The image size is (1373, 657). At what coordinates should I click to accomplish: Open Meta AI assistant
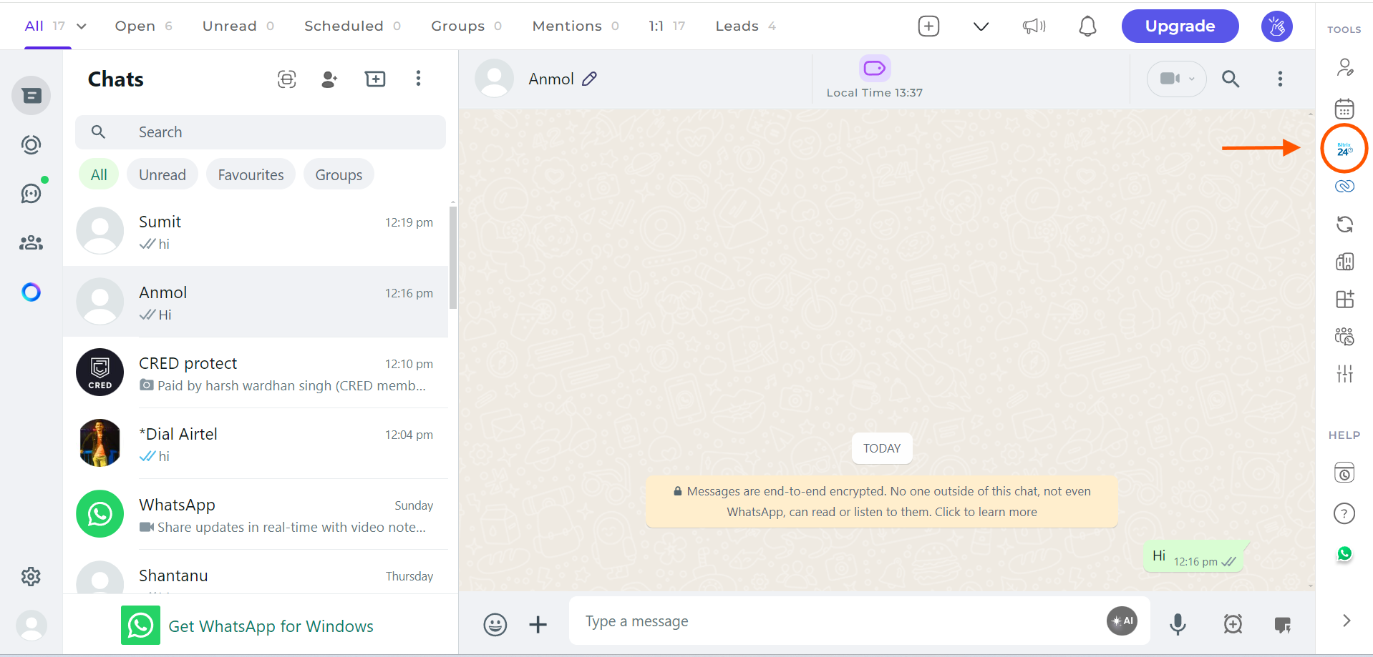tap(30, 292)
